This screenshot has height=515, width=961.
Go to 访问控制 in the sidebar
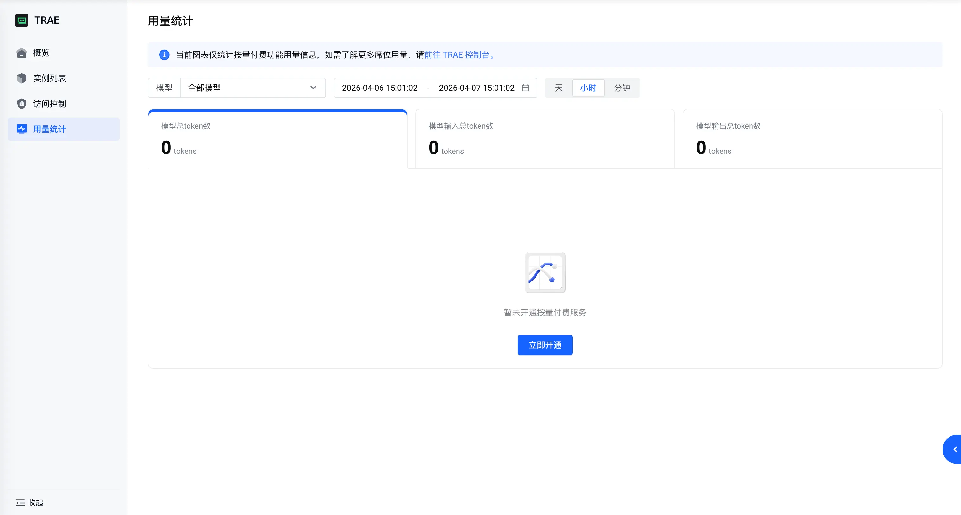[x=63, y=104]
